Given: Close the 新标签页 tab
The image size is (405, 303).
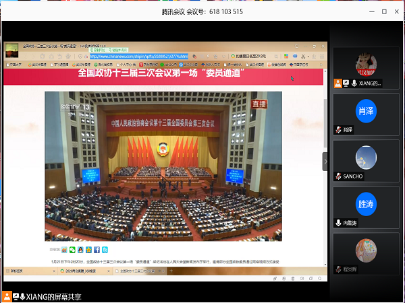Looking at the screenshot, I should point(54,271).
